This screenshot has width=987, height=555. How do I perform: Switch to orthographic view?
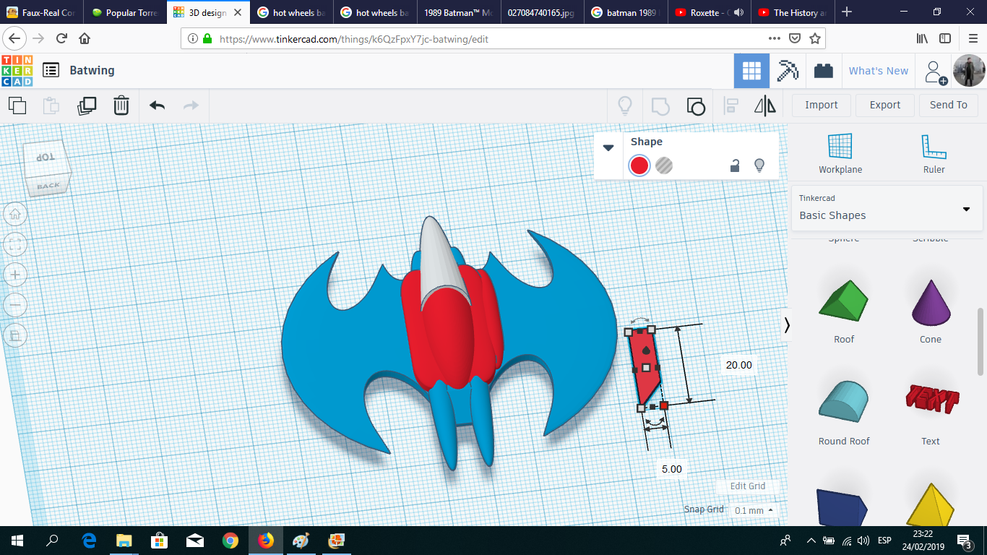[x=15, y=335]
